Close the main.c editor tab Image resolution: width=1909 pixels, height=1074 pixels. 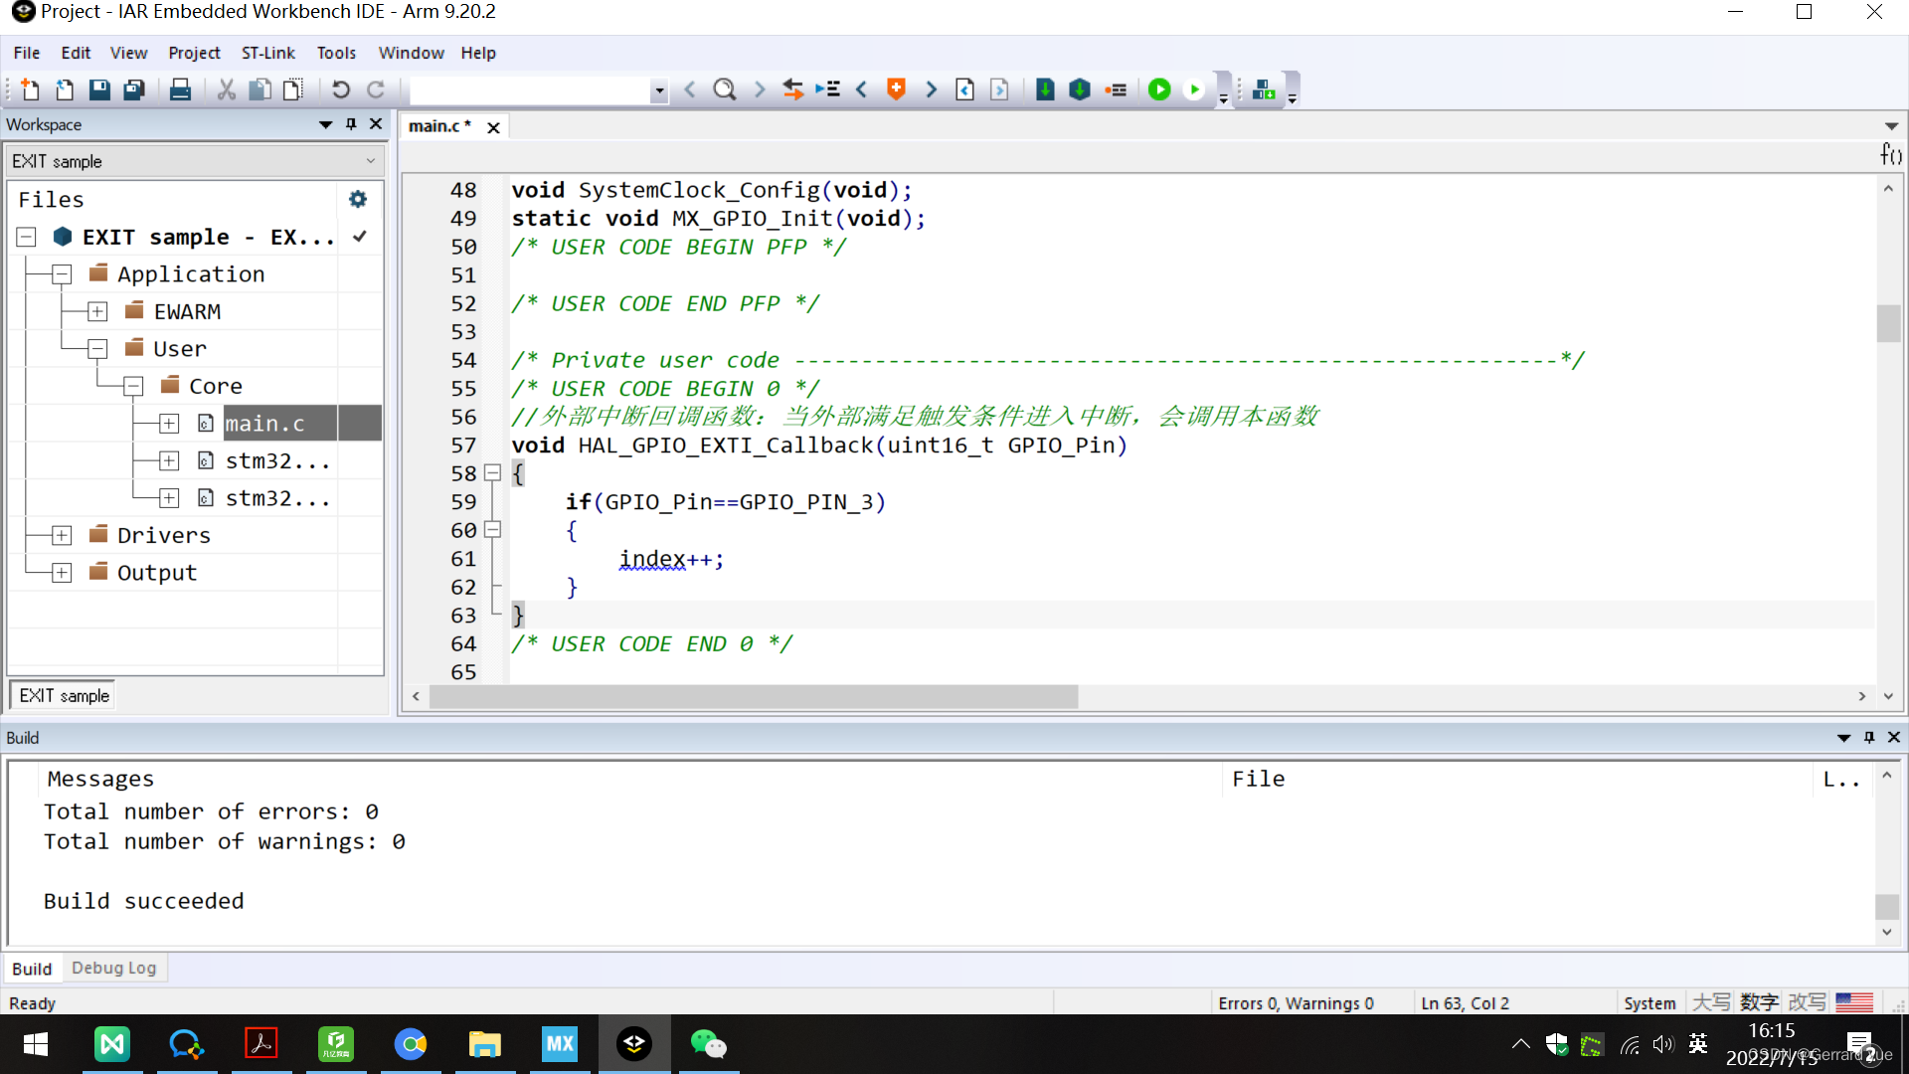point(493,127)
